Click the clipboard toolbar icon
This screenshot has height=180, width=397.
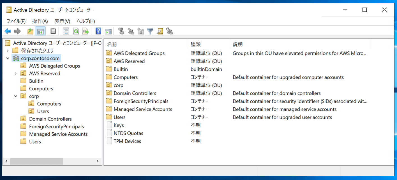coord(53,31)
